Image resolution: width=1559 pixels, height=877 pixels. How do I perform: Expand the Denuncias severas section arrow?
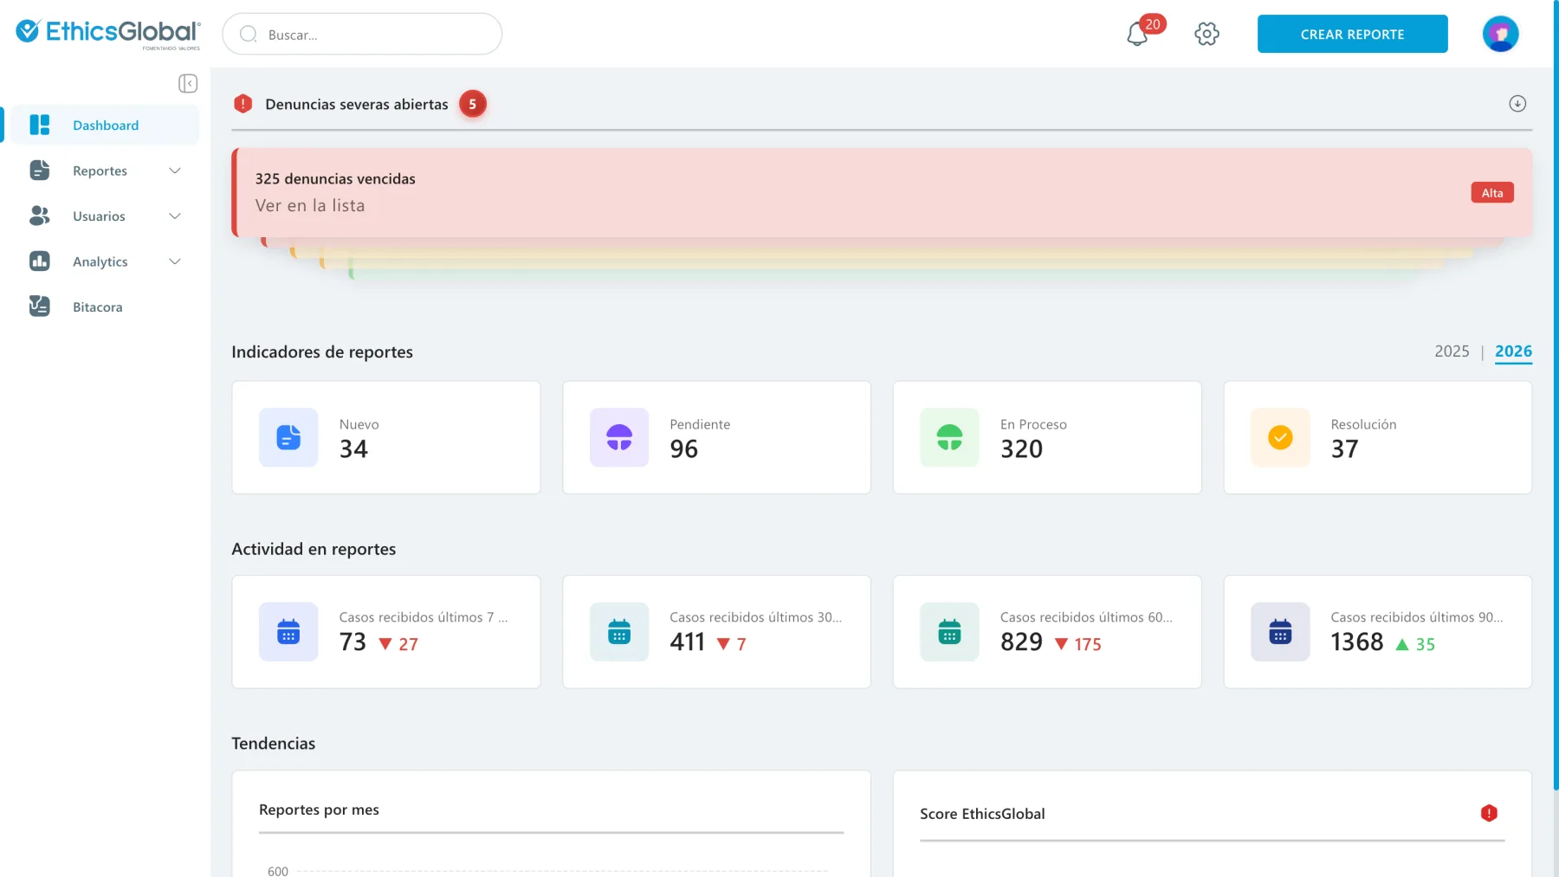tap(1517, 104)
